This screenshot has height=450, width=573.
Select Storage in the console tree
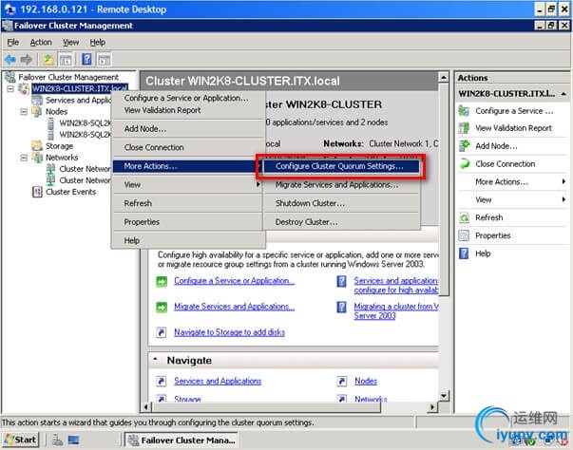point(59,146)
